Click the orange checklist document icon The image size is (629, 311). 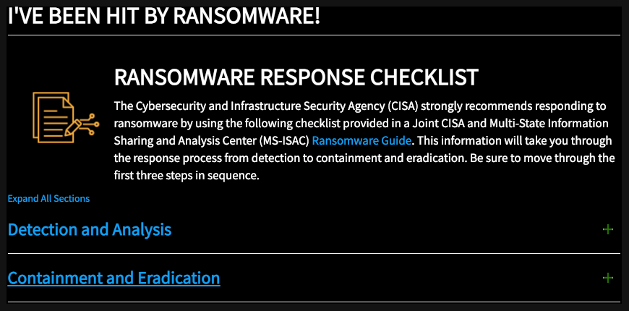(66, 118)
